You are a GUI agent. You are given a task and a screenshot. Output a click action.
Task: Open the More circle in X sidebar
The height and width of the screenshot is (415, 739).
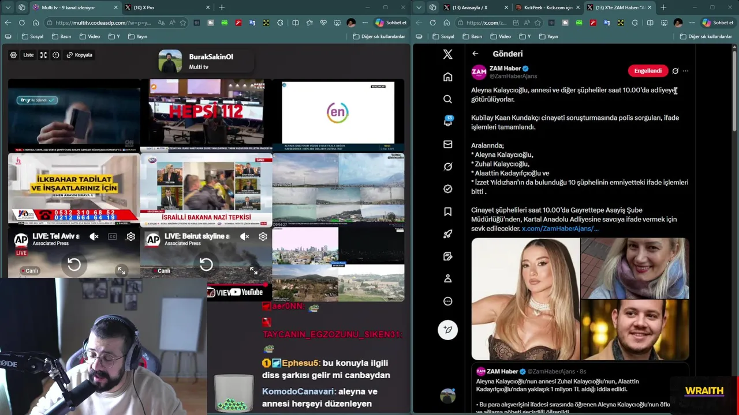[x=447, y=301]
